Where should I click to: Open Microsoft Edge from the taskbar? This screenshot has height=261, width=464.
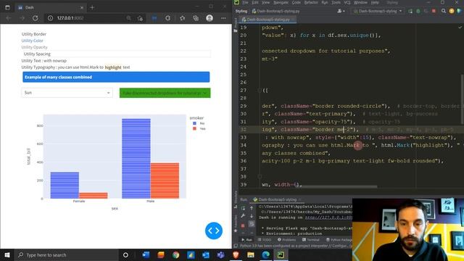click(266, 254)
